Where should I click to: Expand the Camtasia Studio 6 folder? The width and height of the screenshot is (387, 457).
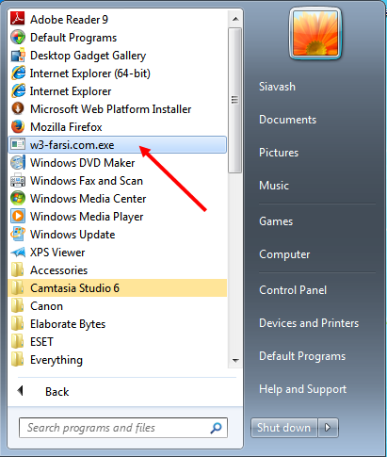118,288
